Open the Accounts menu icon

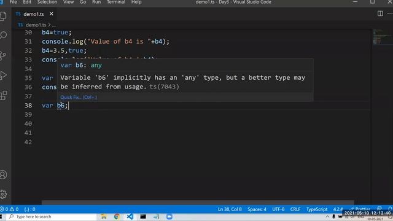[4, 174]
